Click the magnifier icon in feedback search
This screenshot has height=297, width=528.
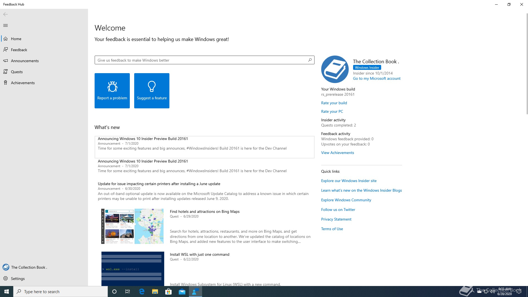coord(310,60)
